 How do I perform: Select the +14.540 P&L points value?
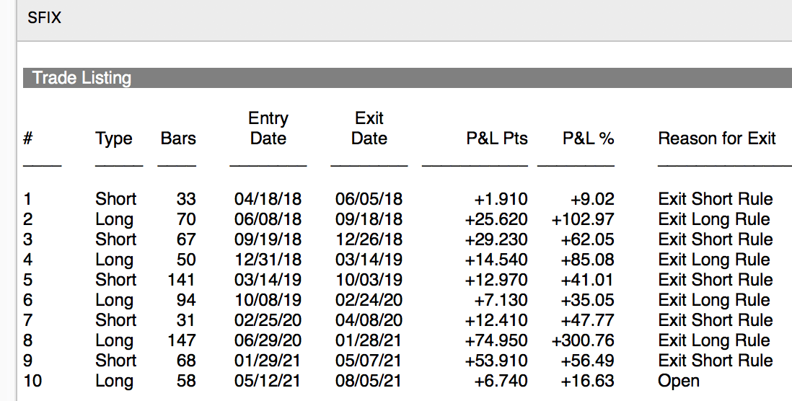[x=496, y=260]
